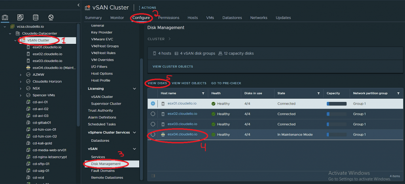This screenshot has height=184, width=405.
Task: Select the esx01.cloudello.io radio button
Action: [x=153, y=103]
